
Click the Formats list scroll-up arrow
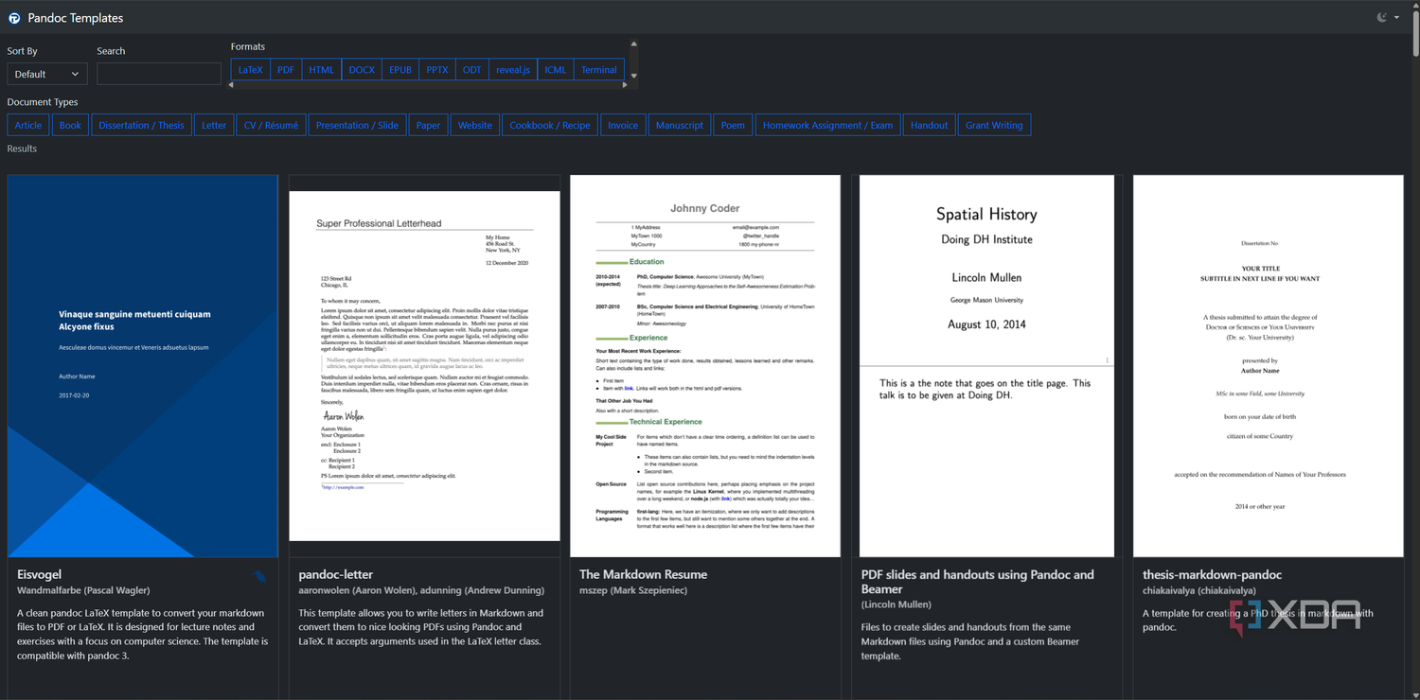pos(633,44)
